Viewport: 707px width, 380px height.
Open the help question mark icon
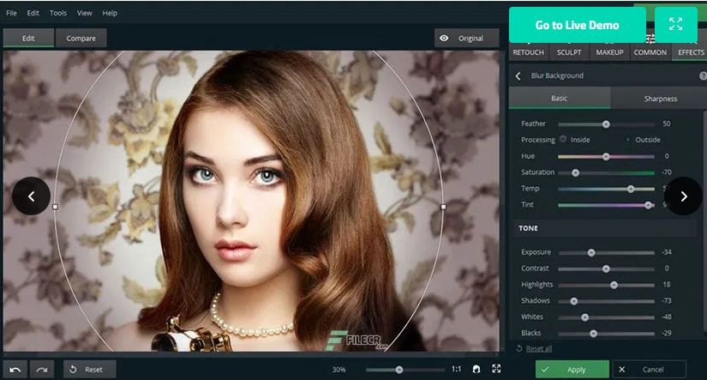[703, 75]
